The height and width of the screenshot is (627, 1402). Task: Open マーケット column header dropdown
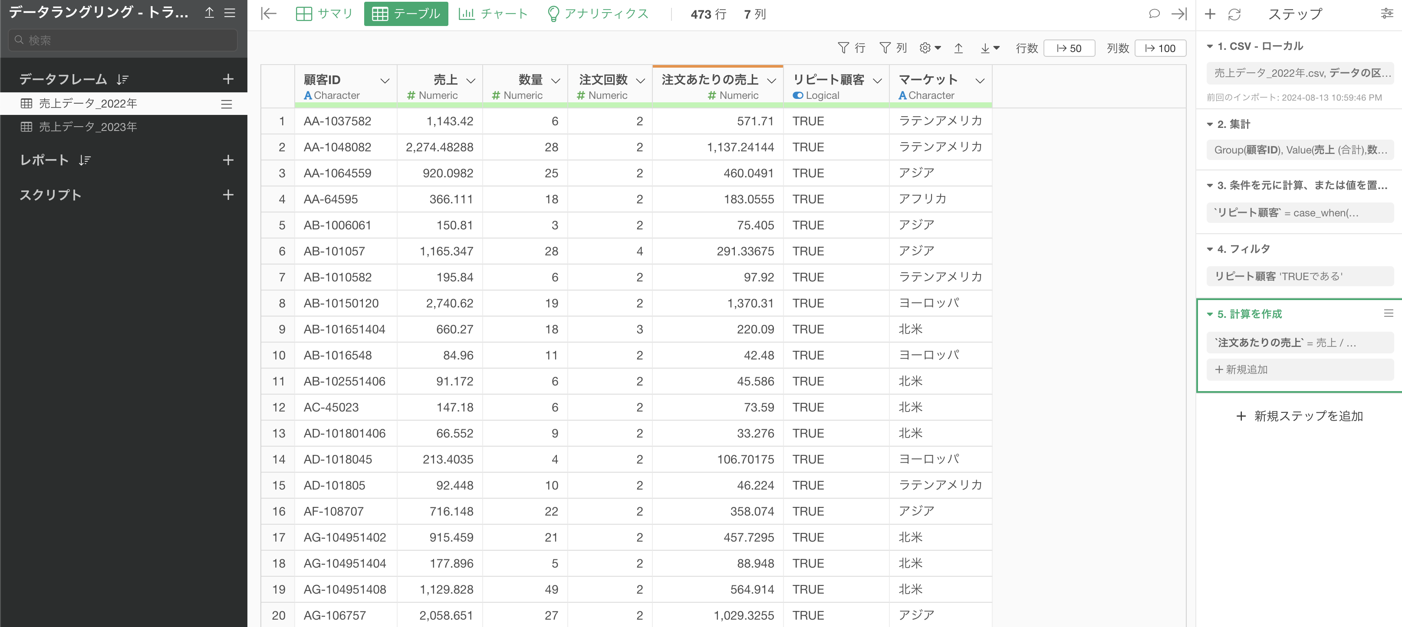click(980, 81)
